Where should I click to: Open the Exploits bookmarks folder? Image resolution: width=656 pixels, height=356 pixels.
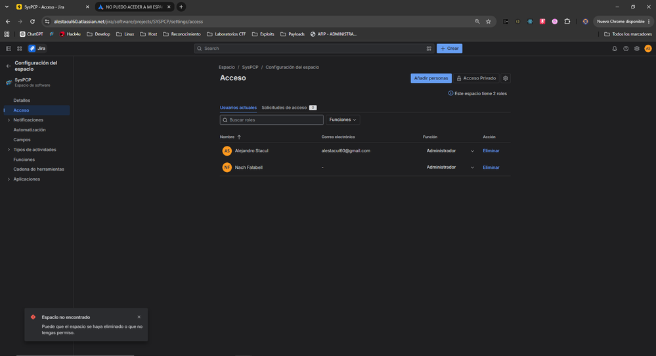[x=263, y=34]
